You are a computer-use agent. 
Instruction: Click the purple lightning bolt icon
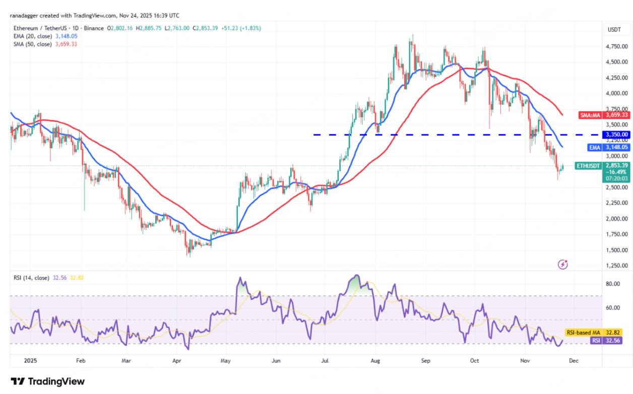coord(563,265)
